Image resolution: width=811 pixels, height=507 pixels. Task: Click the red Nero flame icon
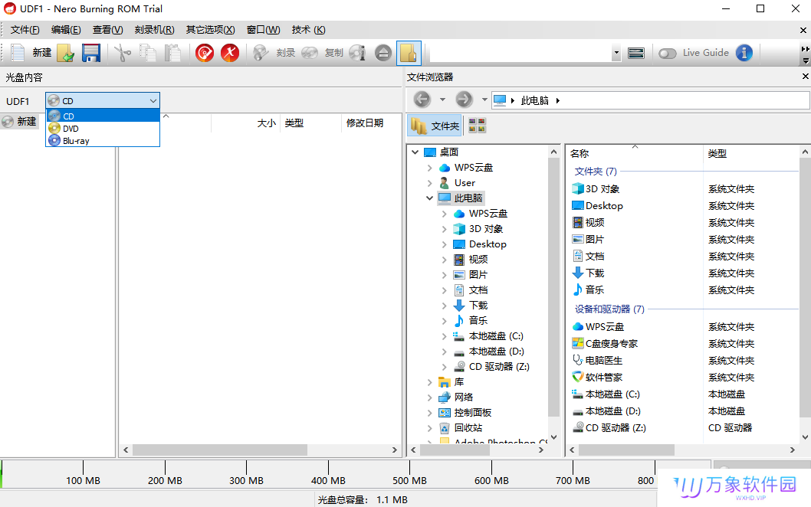[x=230, y=53]
